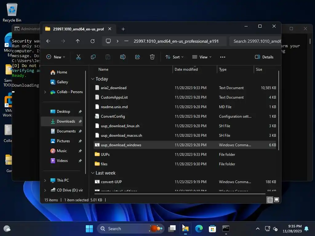The height and width of the screenshot is (236, 315).
Task: Click the Rename icon in toolbar
Action: 122,57
